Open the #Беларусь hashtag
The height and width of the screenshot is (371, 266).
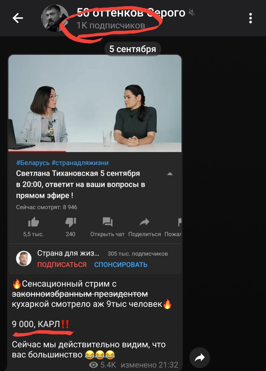click(x=33, y=163)
